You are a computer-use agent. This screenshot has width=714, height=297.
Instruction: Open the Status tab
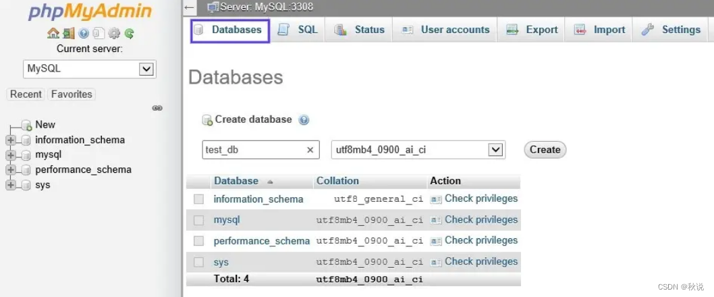(x=360, y=30)
